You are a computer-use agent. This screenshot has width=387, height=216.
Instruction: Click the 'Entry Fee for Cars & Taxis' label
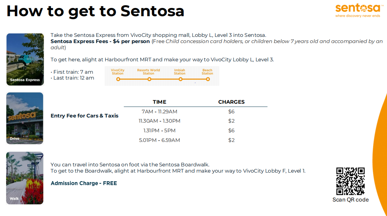pos(84,116)
